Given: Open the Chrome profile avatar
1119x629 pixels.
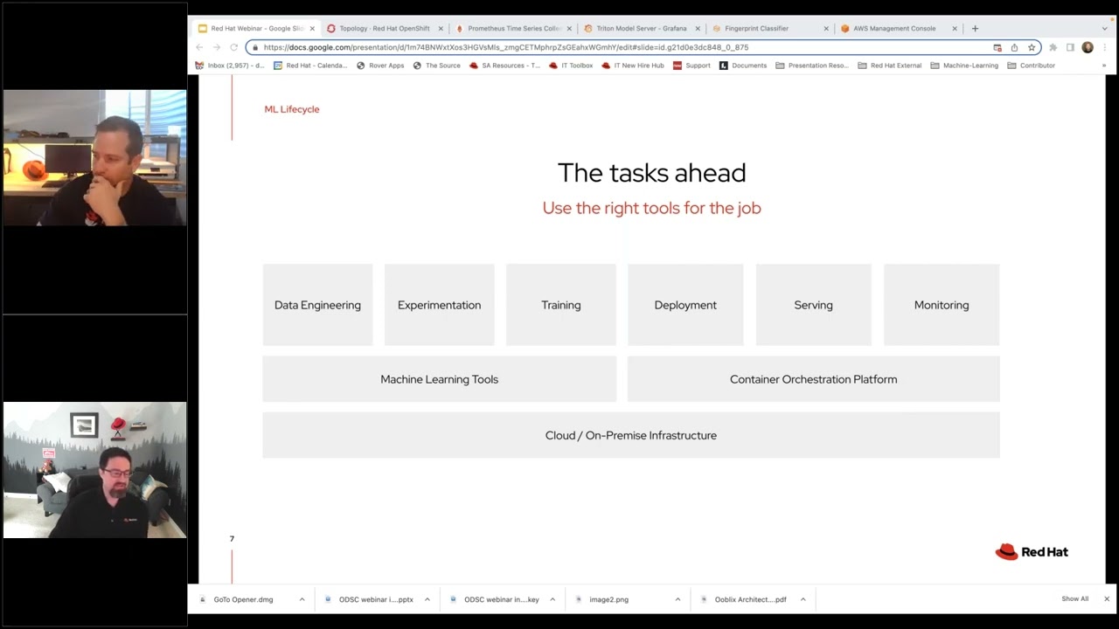Looking at the screenshot, I should point(1088,47).
